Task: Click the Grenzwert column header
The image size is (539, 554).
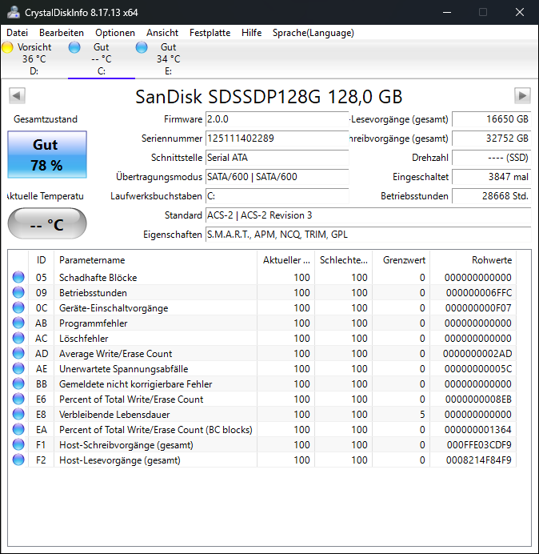Action: tap(401, 260)
